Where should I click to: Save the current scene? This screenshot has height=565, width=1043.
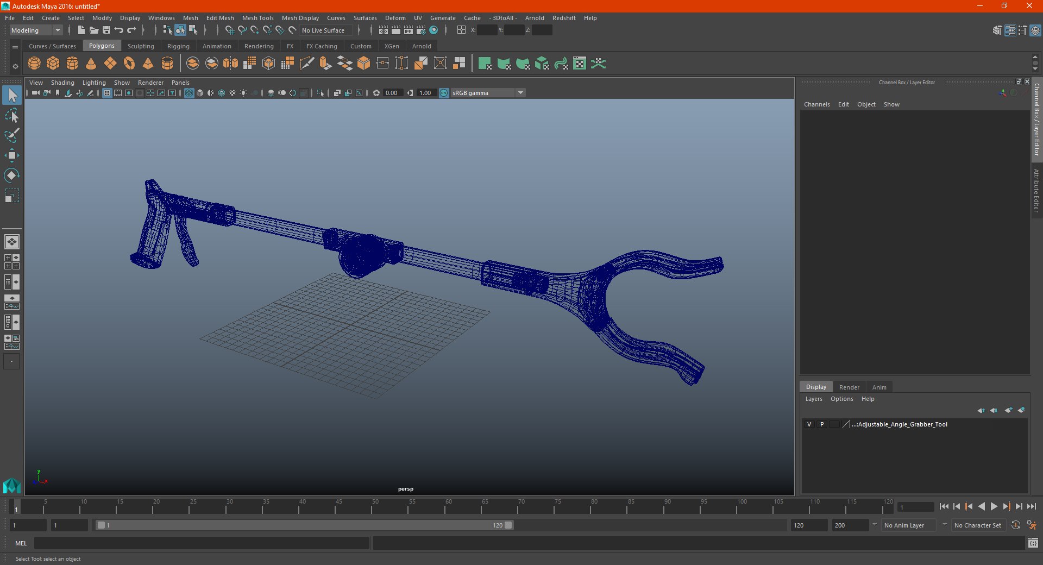pos(106,30)
